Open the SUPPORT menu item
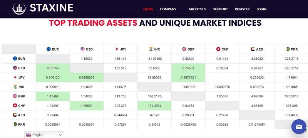308x138 pixels. click(220, 9)
